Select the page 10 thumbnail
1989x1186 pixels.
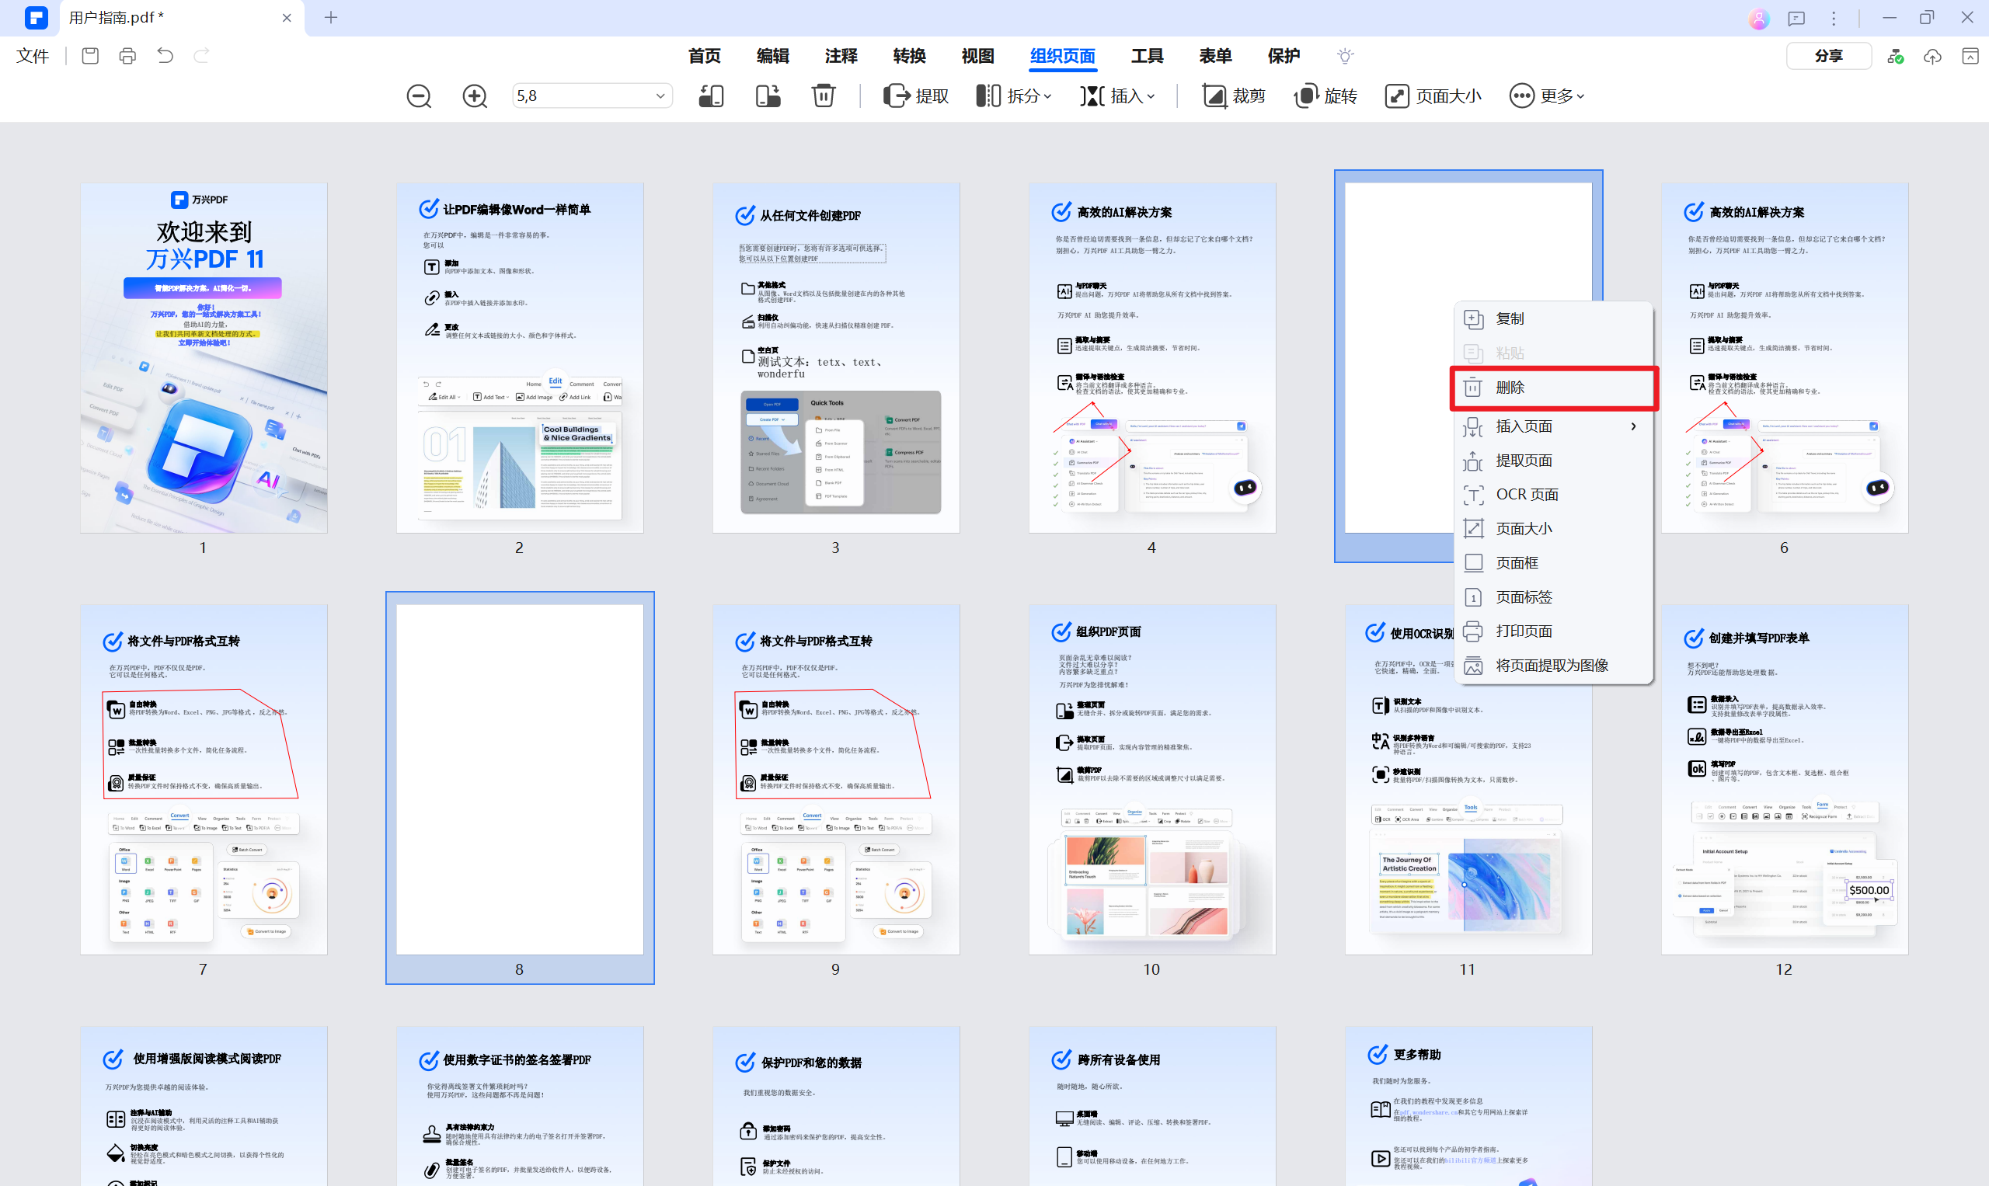1151,779
